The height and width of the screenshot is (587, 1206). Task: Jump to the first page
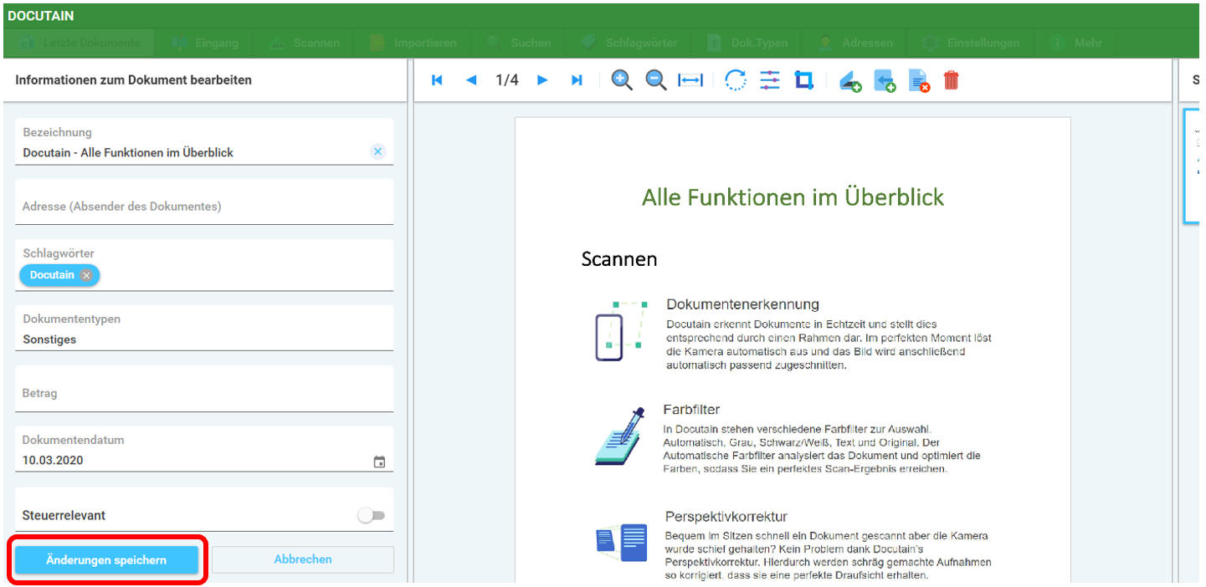pos(437,80)
